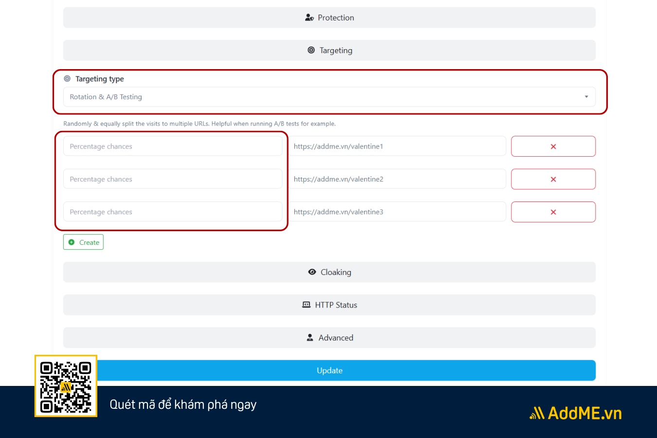
Task: Click the Create button
Action: pos(83,242)
